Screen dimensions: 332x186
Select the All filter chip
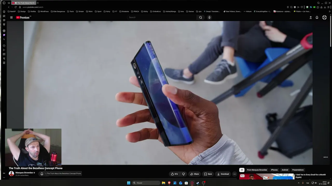click(242, 170)
